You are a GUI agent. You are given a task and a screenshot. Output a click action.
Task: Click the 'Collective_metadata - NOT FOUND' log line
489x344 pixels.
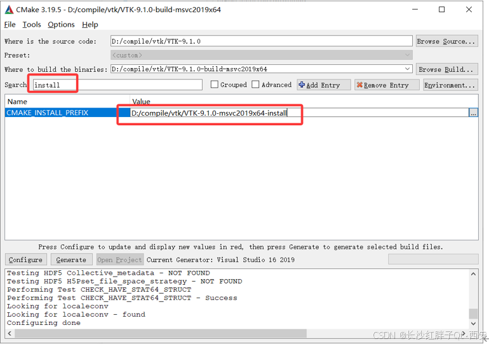click(x=108, y=273)
